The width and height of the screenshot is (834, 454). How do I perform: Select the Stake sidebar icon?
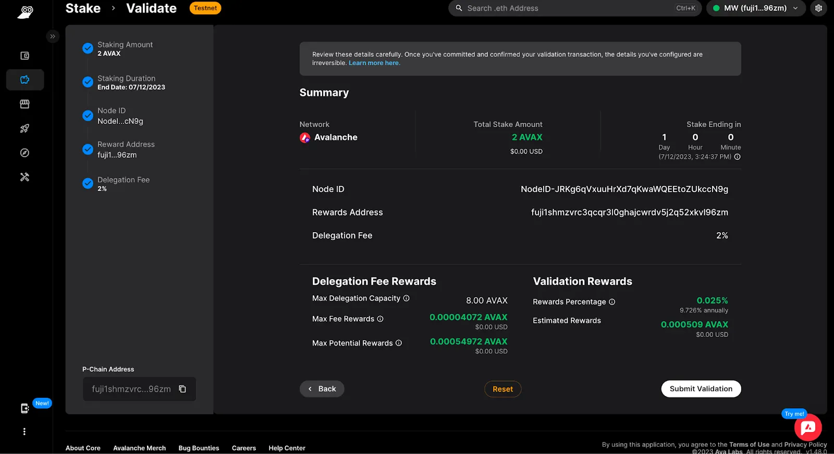tap(24, 80)
